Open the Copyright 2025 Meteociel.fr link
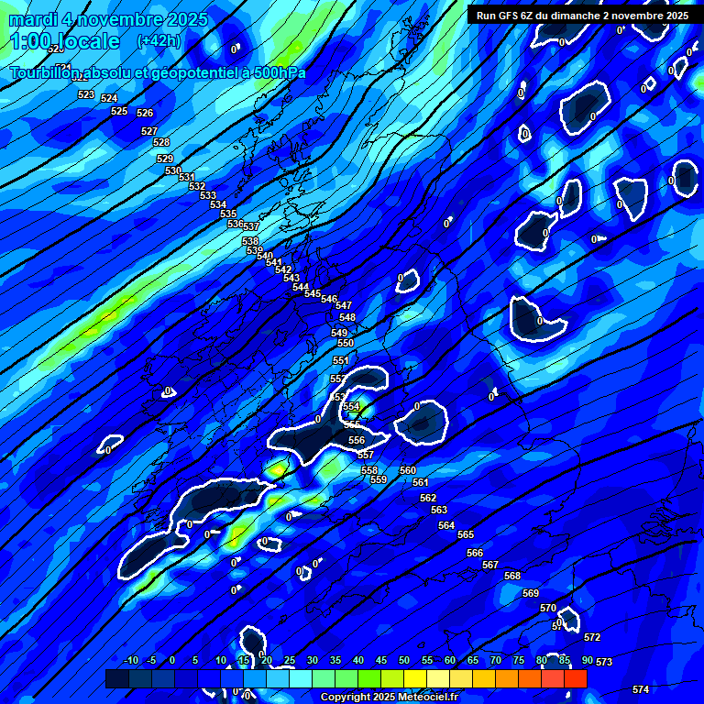The width and height of the screenshot is (704, 704). coord(389,698)
